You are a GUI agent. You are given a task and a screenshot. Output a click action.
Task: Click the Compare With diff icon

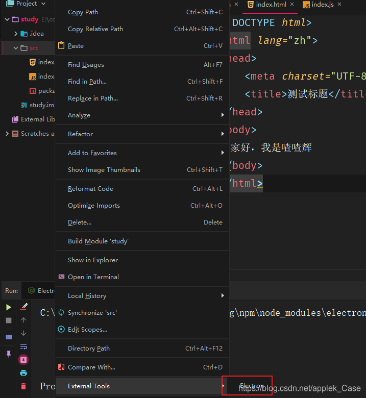click(61, 367)
